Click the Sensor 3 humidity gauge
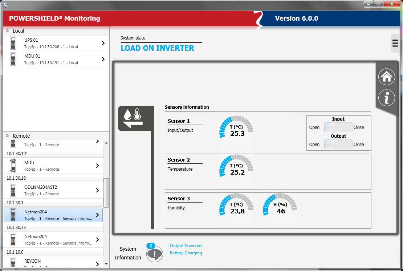Image resolution: width=403 pixels, height=271 pixels. click(280, 205)
